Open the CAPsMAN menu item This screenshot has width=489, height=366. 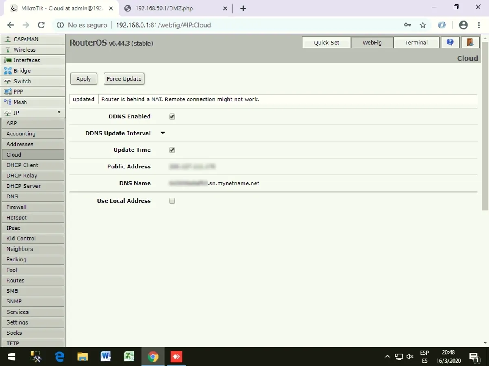click(x=32, y=39)
